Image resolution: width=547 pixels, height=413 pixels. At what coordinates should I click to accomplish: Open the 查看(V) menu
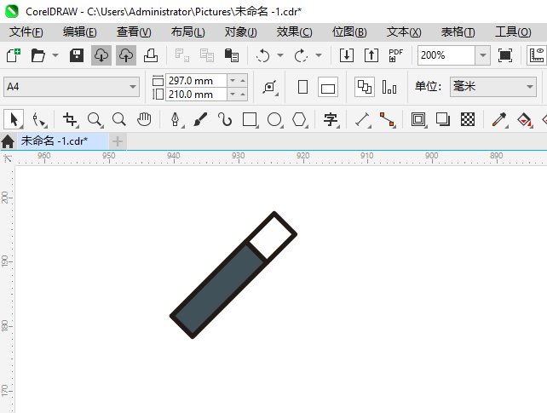click(x=134, y=32)
